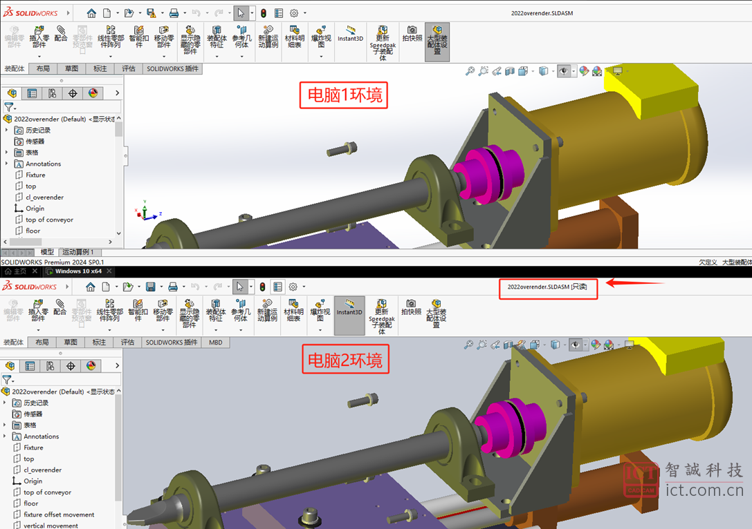752x529 pixels.
Task: Click Zoom to Fit in the top window view toolbar
Action: (x=470, y=71)
